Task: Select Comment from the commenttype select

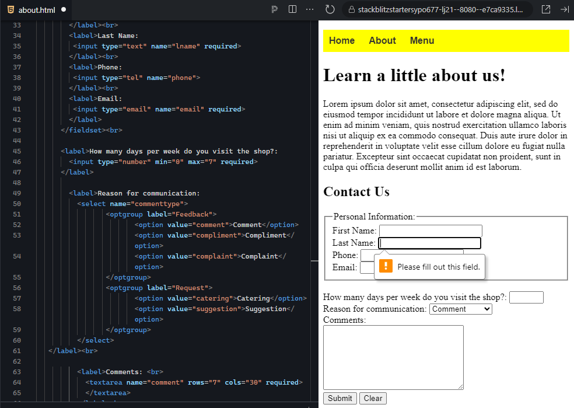Action: point(461,309)
